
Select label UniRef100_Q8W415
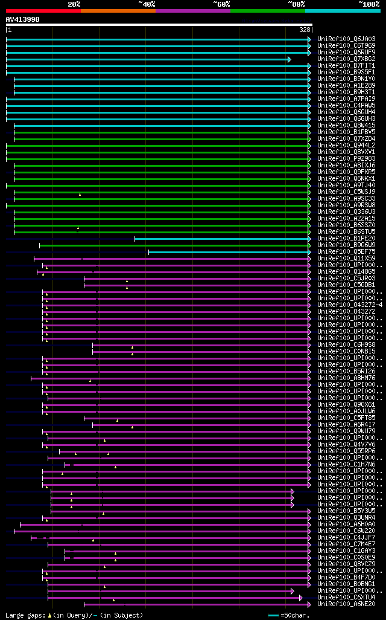tap(346, 125)
